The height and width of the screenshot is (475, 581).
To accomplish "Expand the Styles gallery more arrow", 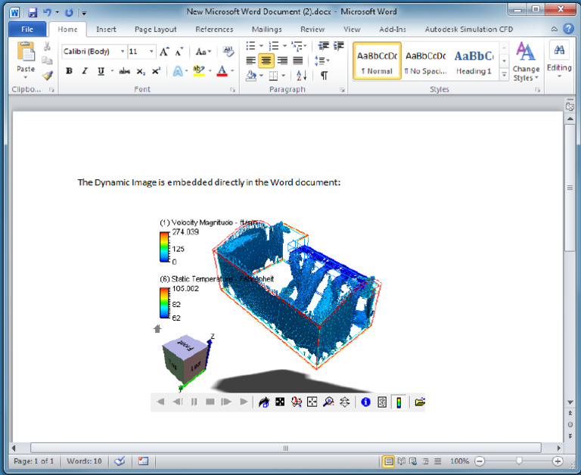I will click(504, 74).
